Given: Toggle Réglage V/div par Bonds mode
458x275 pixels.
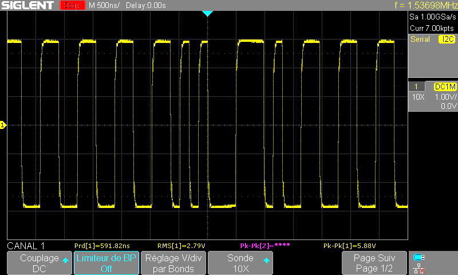Looking at the screenshot, I should click(x=173, y=263).
